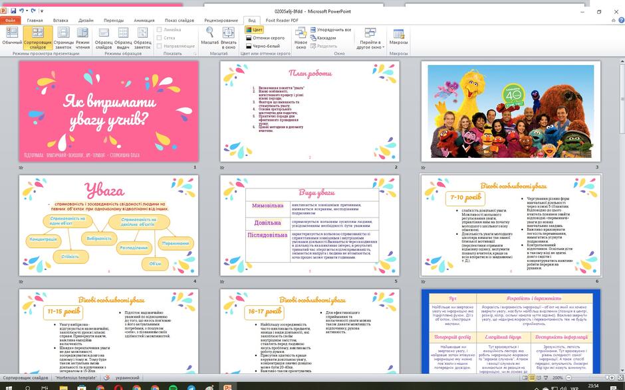Click Cascade (Каскадом) windows
This screenshot has width=625, height=390.
point(323,38)
